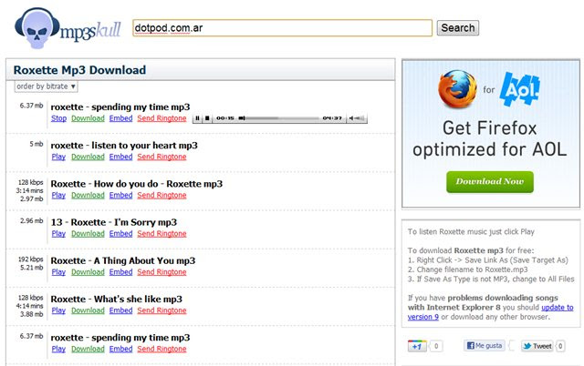The image size is (584, 366).
Task: Send Ringtone for What's she like
Action: (162, 310)
